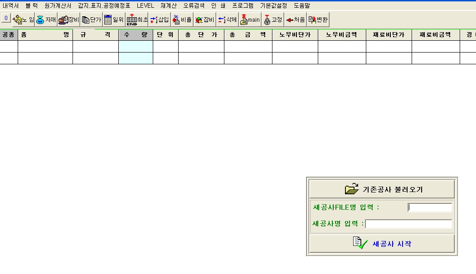Click the 총금액 column header
This screenshot has height=274, width=476.
(x=248, y=35)
